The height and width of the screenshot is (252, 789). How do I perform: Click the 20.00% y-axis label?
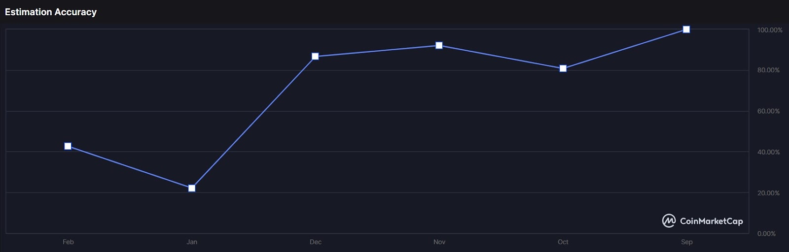pyautogui.click(x=768, y=193)
